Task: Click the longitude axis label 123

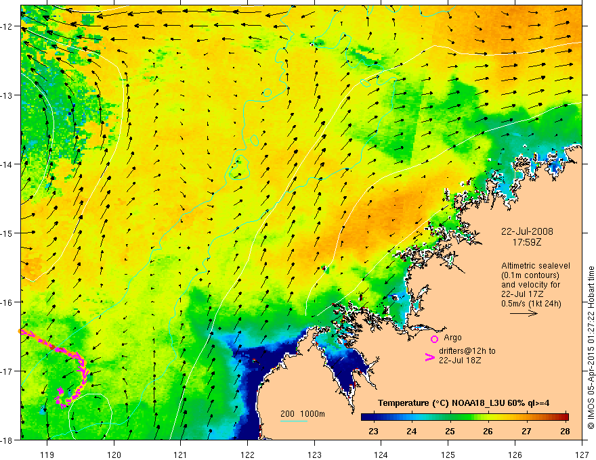Action: 314,455
